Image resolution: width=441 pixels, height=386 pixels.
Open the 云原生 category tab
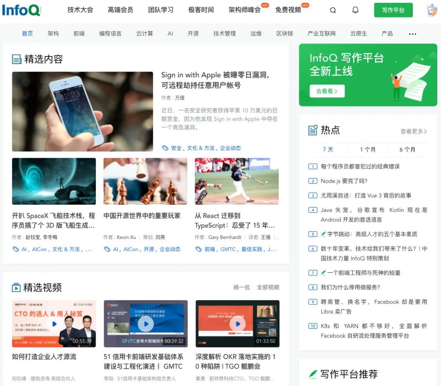click(359, 33)
